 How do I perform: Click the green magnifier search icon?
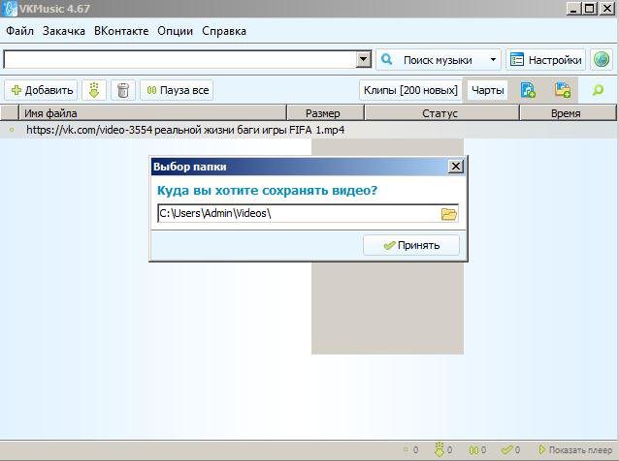(x=598, y=90)
